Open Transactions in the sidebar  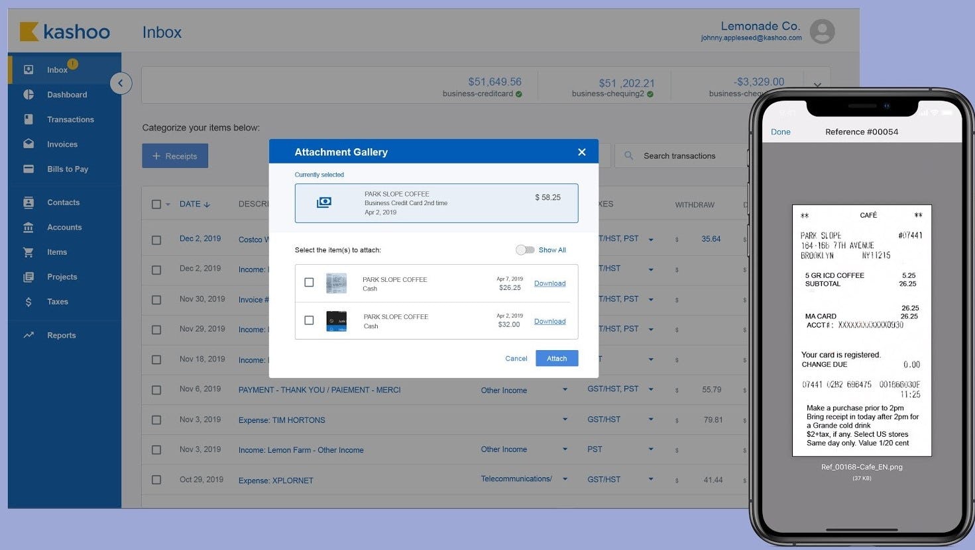coord(70,119)
